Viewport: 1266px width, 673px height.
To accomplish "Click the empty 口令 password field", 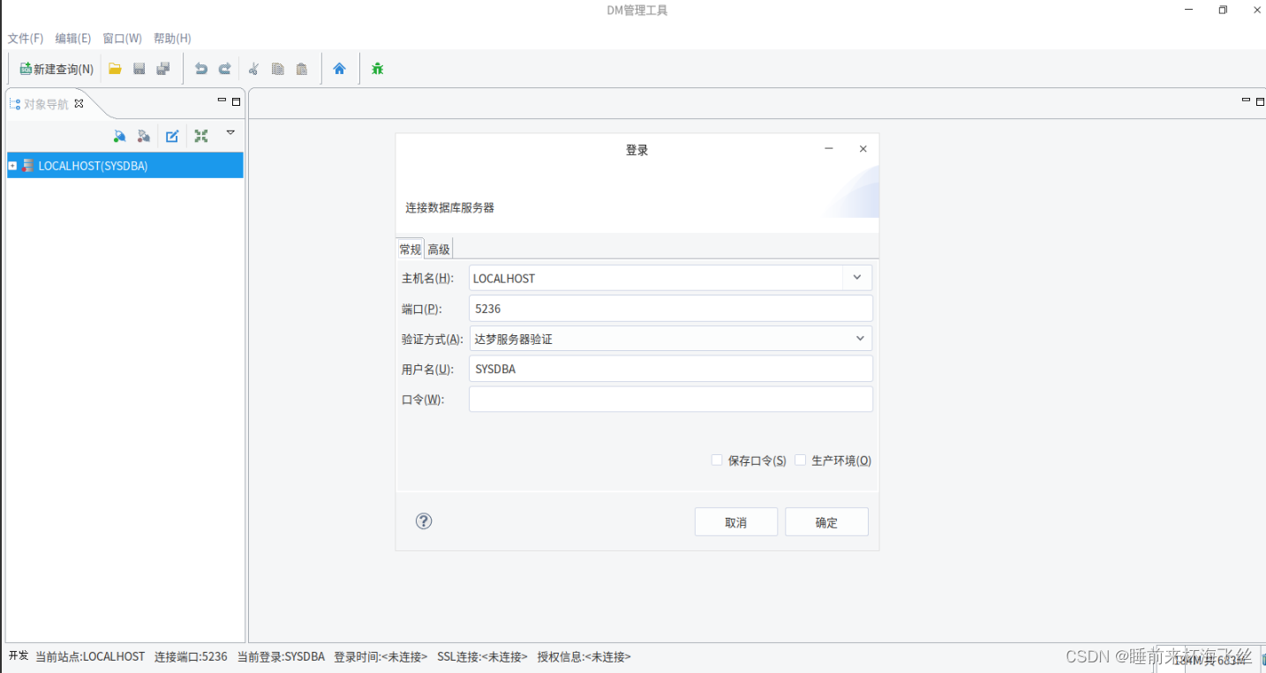I will click(x=671, y=400).
